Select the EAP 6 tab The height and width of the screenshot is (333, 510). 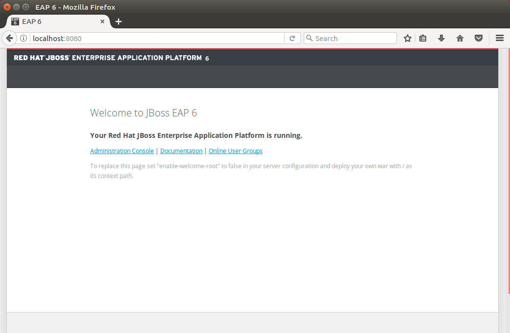[59, 22]
